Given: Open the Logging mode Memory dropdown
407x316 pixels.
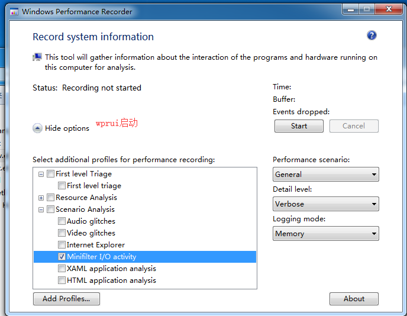Looking at the screenshot, I should 326,233.
